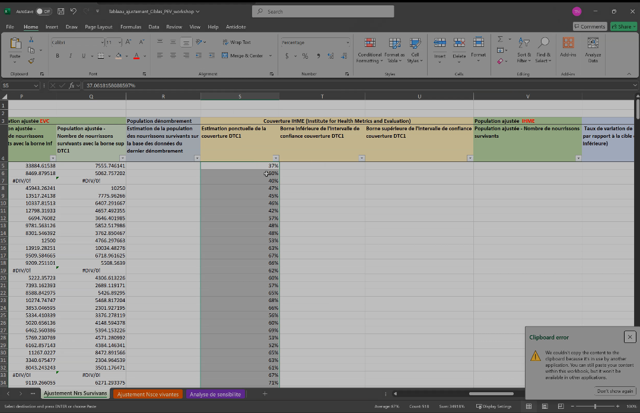640x413 pixels.
Task: Toggle Bold formatting
Action: [58, 56]
